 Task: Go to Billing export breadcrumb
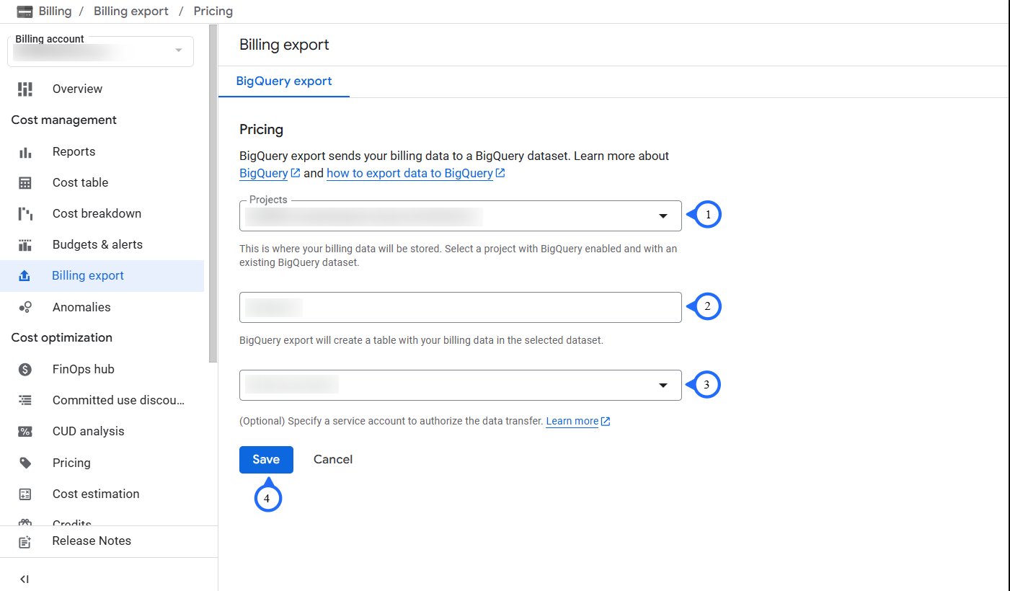coord(131,12)
